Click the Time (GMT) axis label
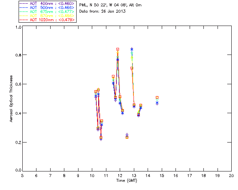The height and width of the screenshot is (190, 238). coord(127,181)
